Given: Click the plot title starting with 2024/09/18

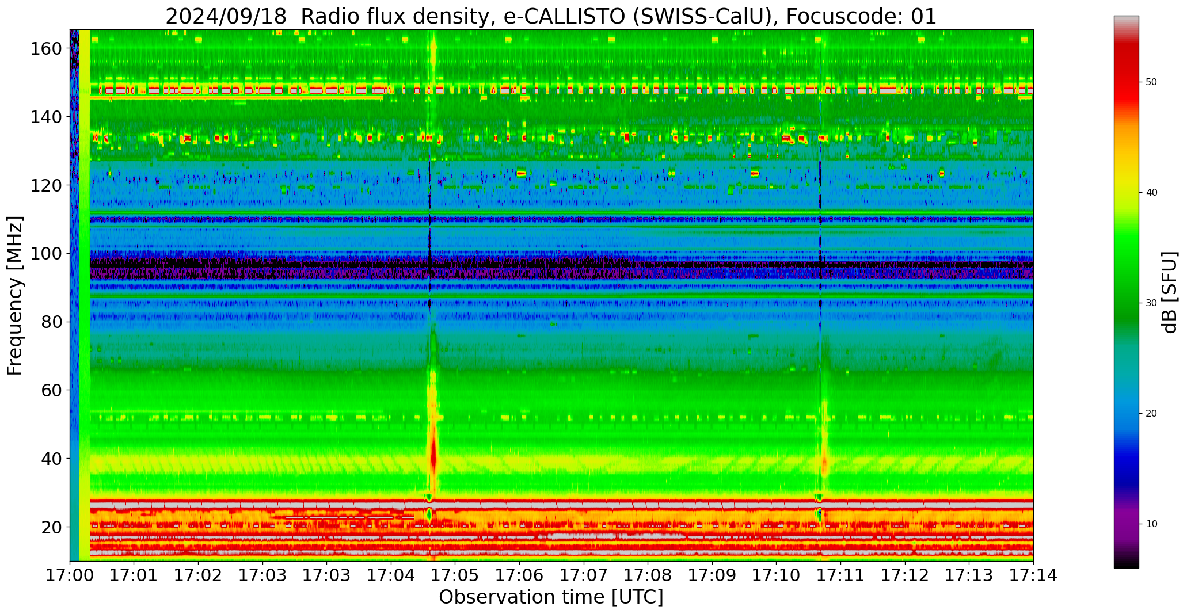Looking at the screenshot, I should point(551,16).
